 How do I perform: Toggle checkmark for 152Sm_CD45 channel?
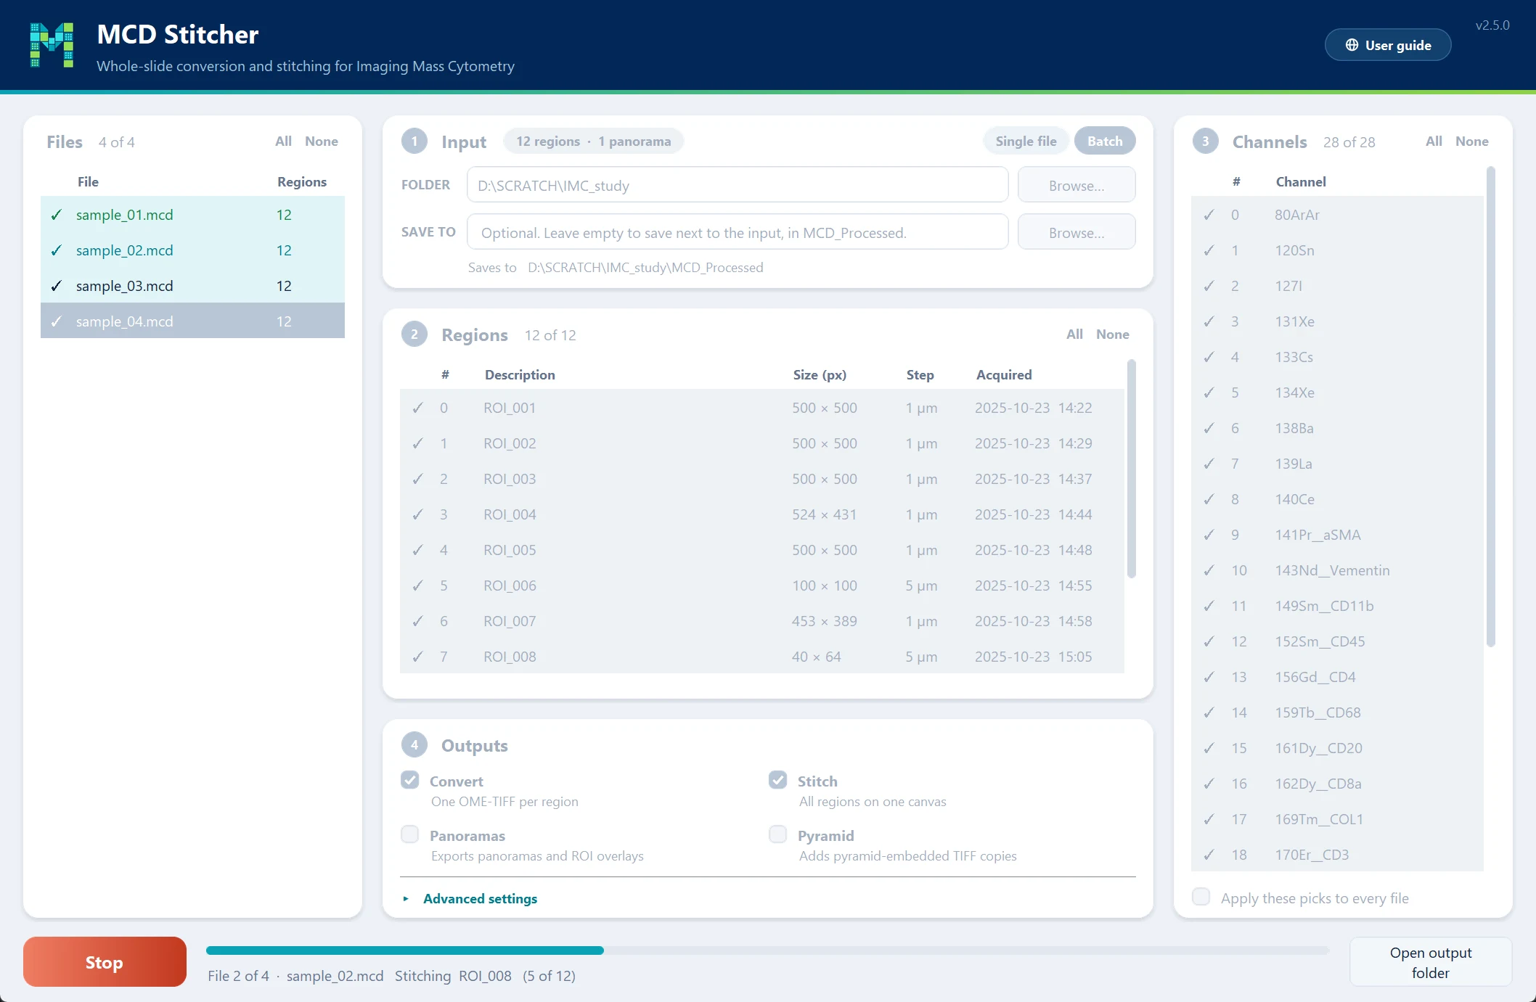tap(1209, 641)
